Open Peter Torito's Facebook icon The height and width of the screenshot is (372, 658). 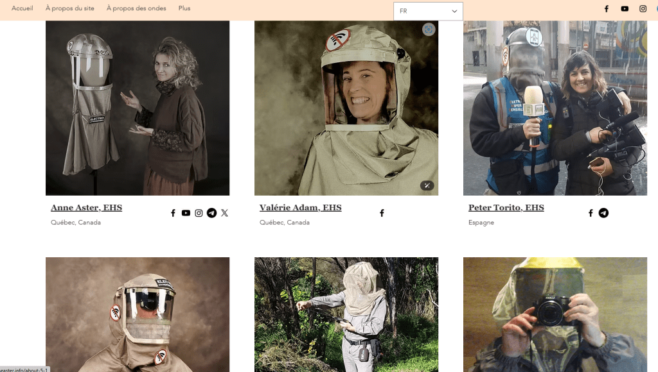pos(591,213)
